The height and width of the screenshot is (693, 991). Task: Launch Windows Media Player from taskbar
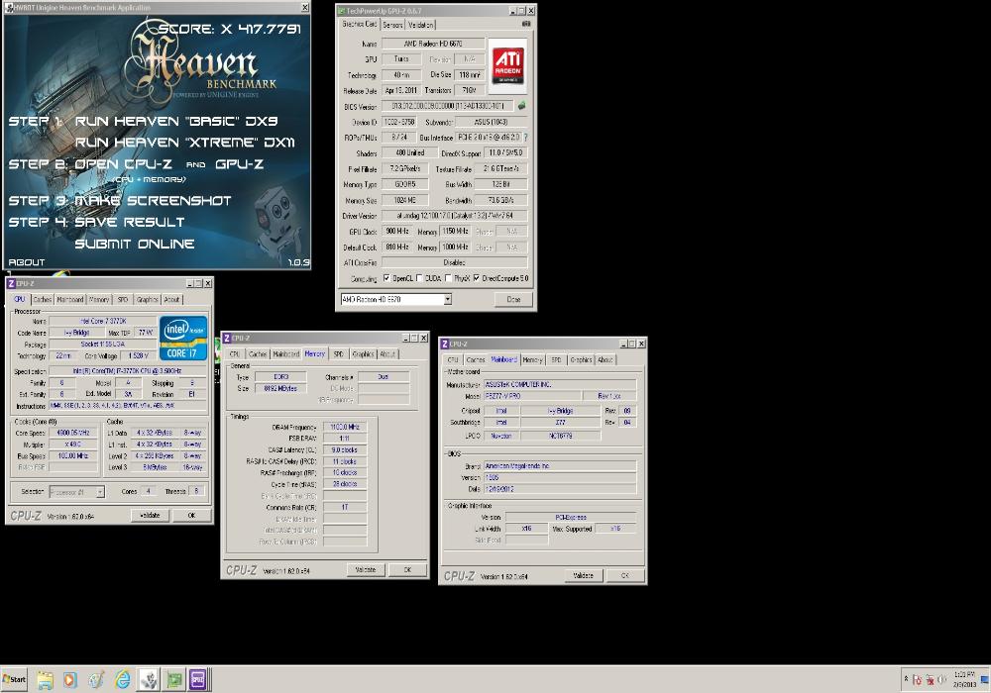69,680
